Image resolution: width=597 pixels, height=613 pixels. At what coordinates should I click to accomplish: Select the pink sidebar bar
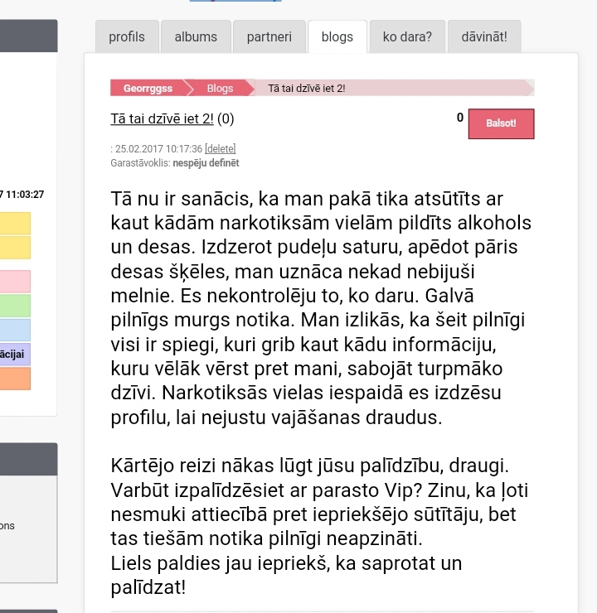15,282
